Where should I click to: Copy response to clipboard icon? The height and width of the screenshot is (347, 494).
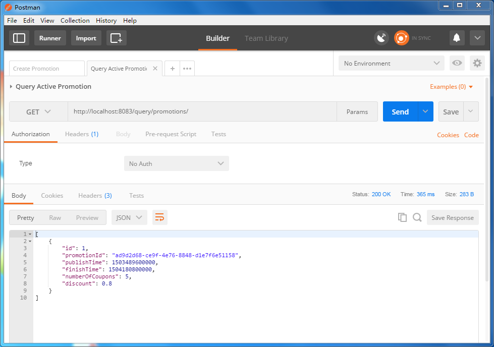click(x=402, y=217)
